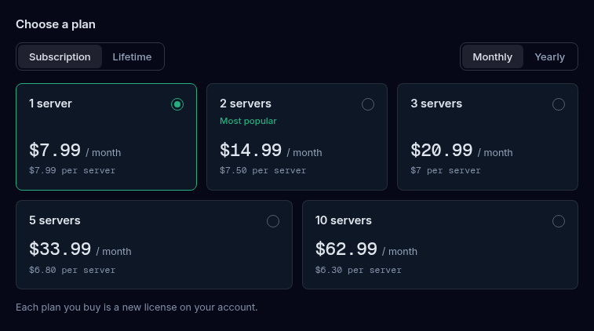The height and width of the screenshot is (331, 594).
Task: Click the '5 servers' plan title
Action: click(55, 220)
